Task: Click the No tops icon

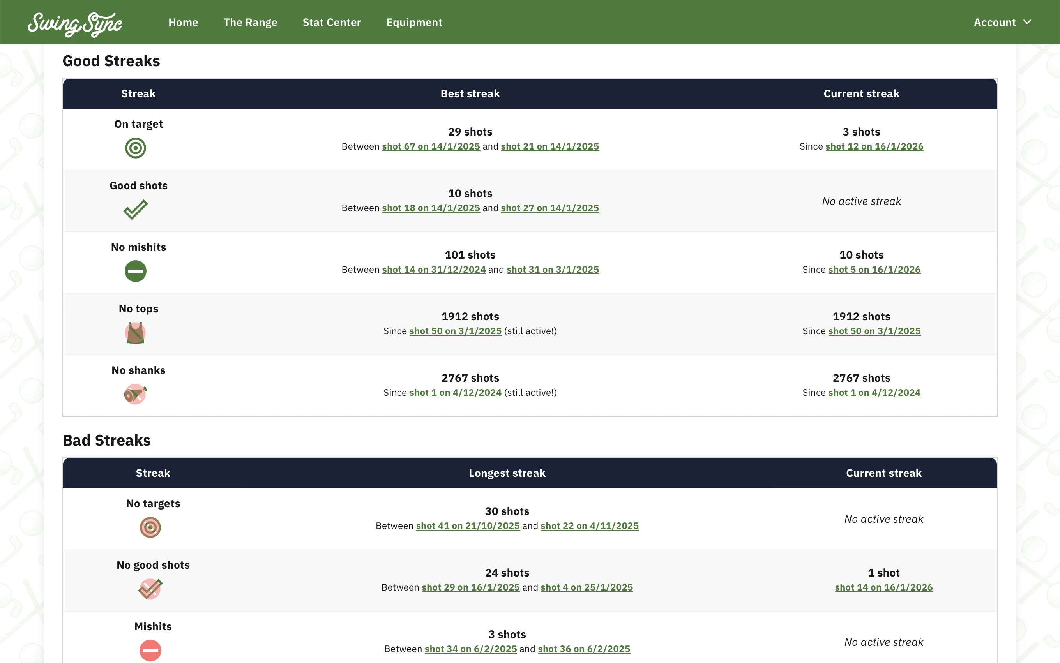Action: pos(136,333)
